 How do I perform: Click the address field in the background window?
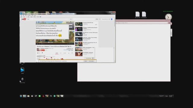click(x=141, y=23)
